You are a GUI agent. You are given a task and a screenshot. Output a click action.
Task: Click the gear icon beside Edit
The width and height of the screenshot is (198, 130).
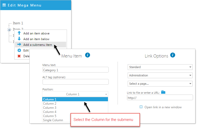[x=19, y=50]
